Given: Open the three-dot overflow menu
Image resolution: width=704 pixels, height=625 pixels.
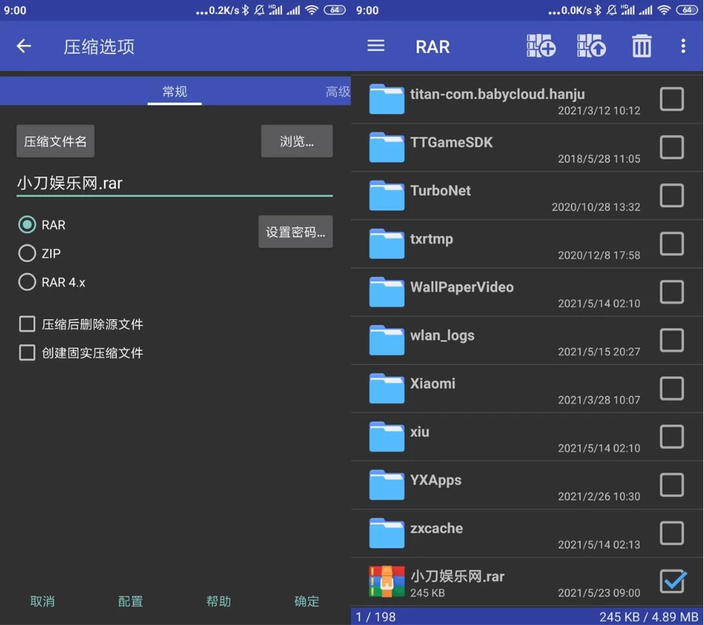Looking at the screenshot, I should (x=682, y=46).
